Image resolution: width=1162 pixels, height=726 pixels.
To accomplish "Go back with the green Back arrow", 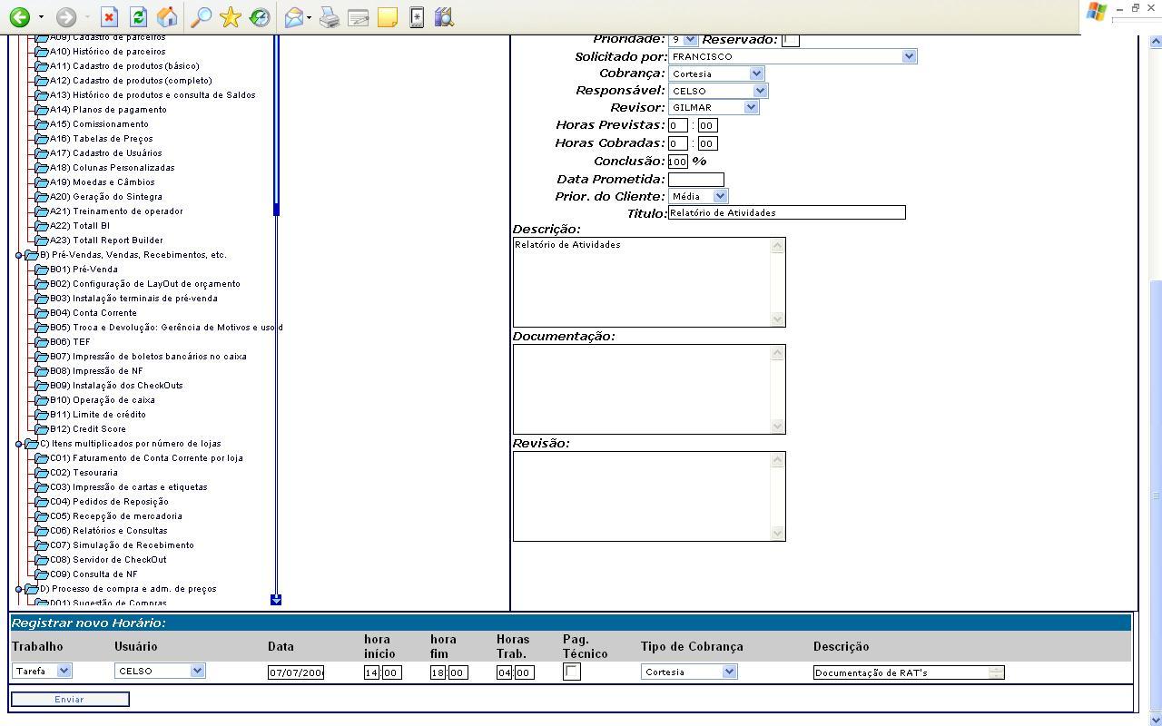I will [x=19, y=17].
